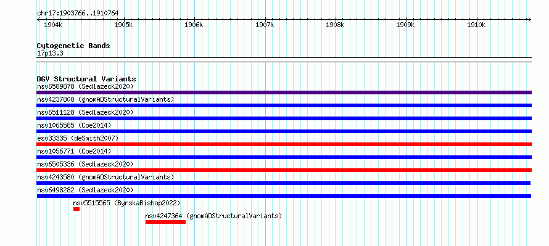Click the right arrowhead of the ruler
Screen dimensions: 549x246
point(530,19)
